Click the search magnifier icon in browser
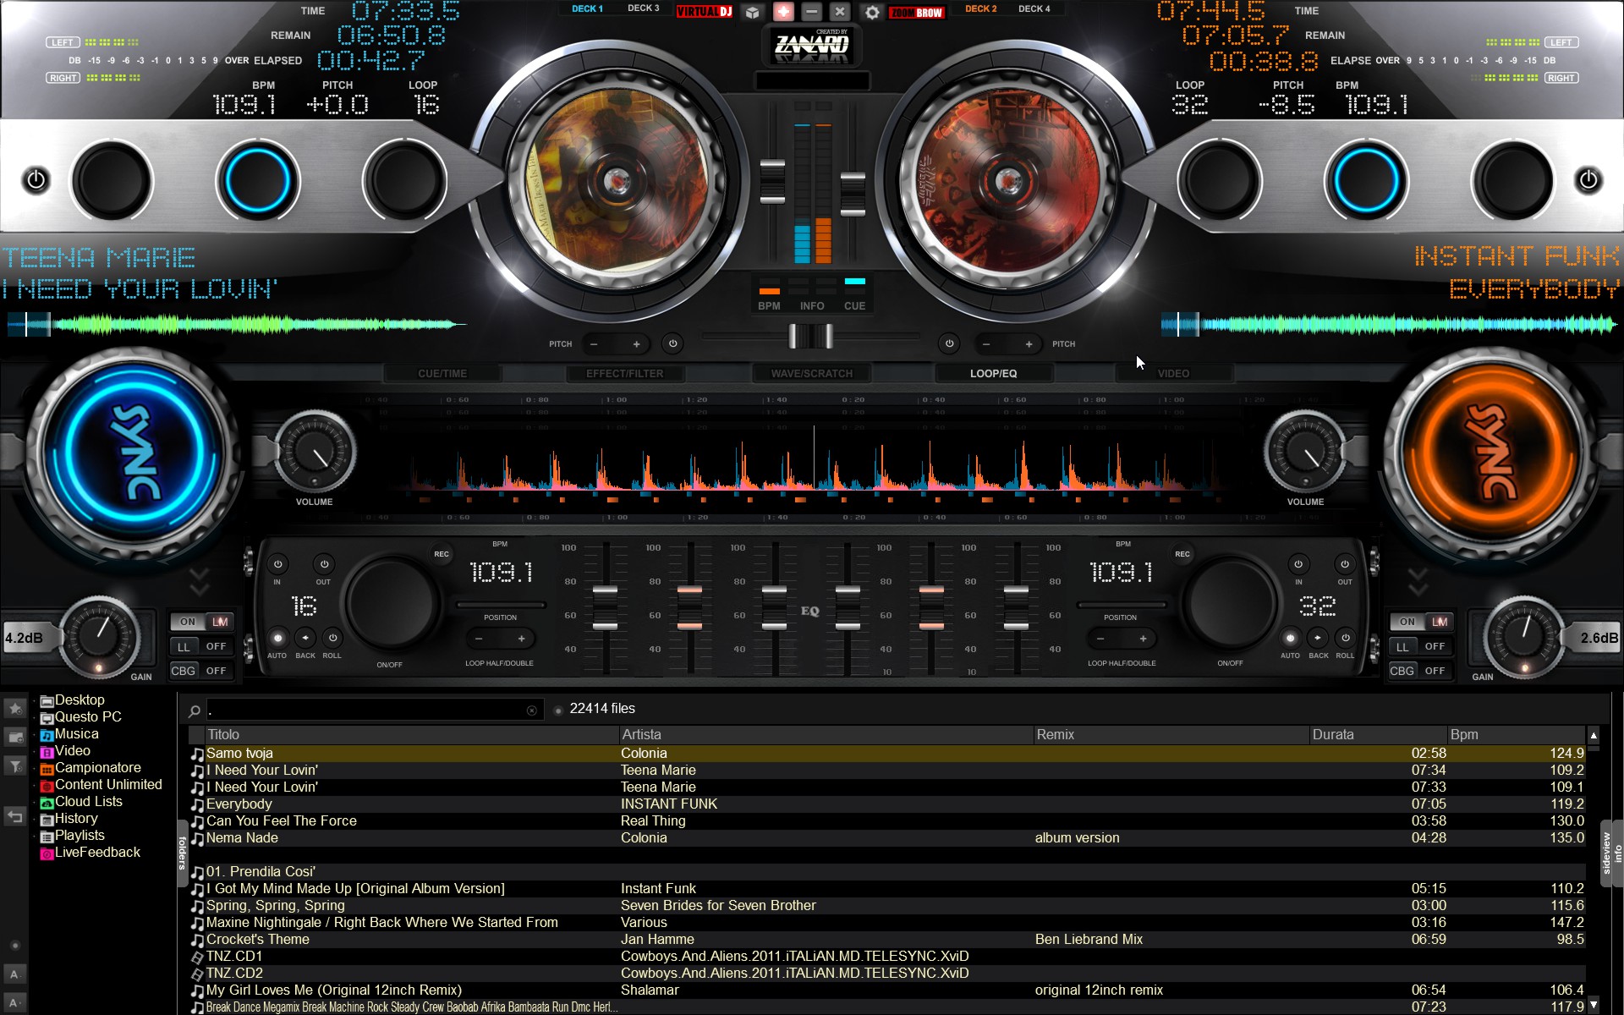The image size is (1624, 1015). tap(195, 710)
